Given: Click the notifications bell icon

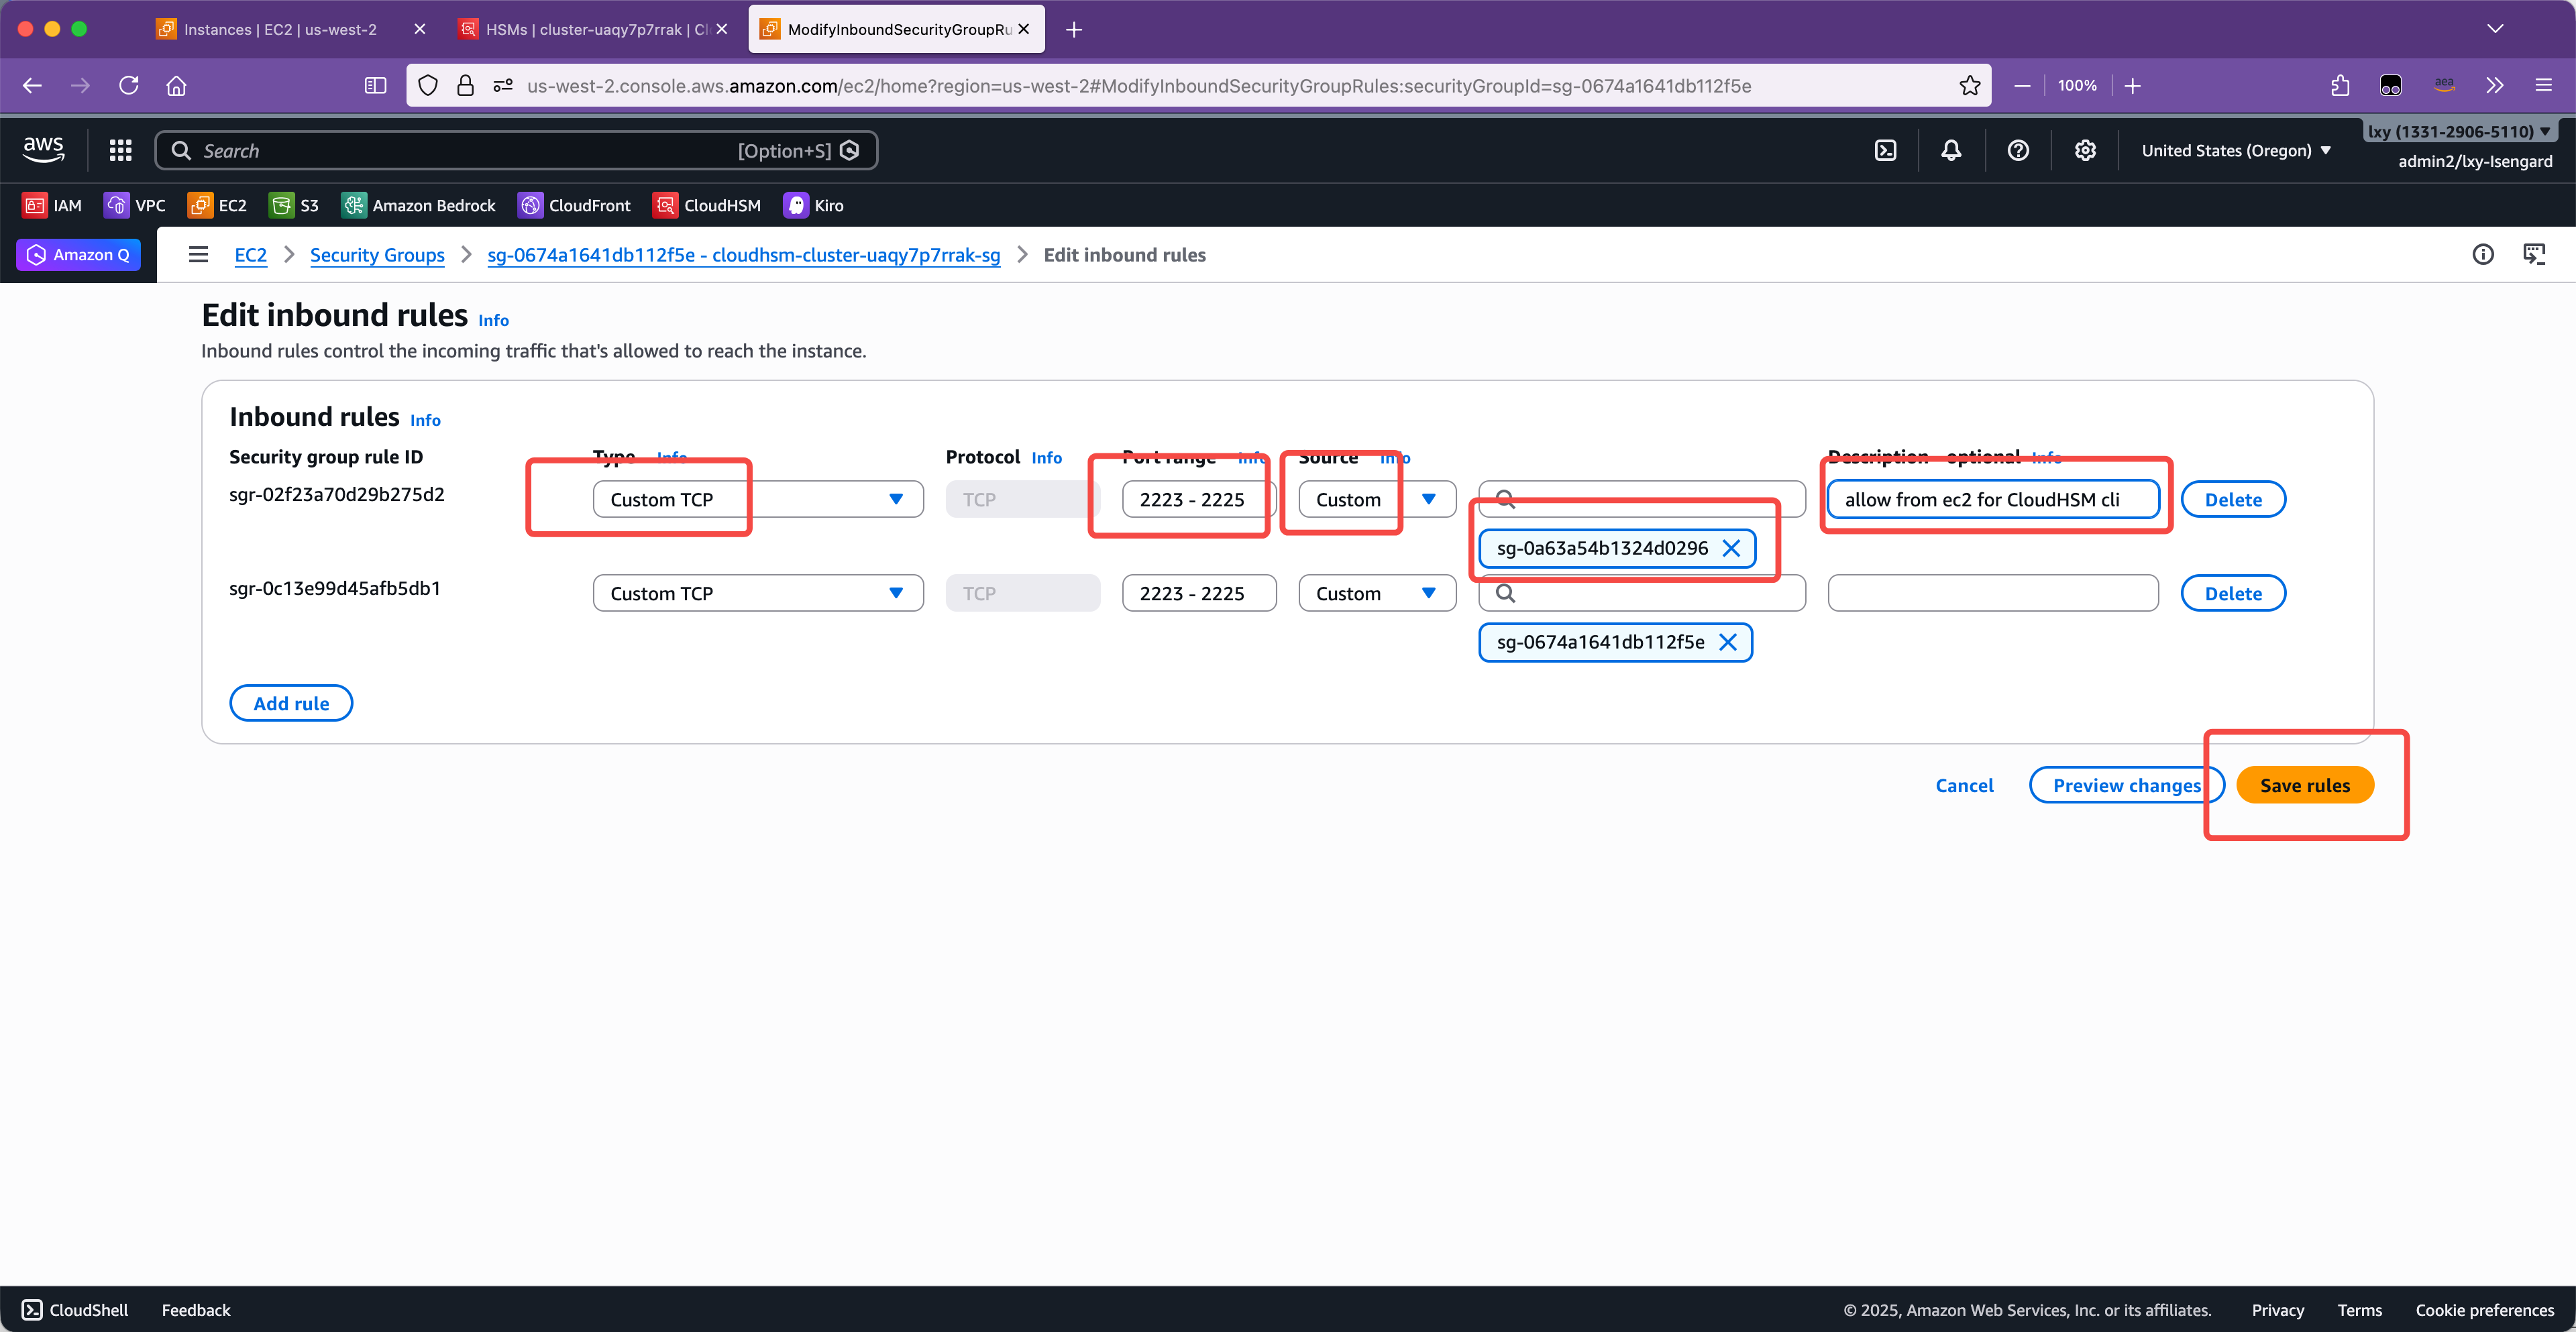Looking at the screenshot, I should point(1951,150).
